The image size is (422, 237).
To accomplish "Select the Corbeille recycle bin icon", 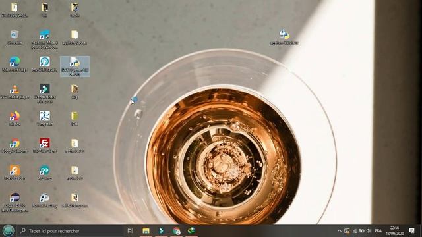I will pos(15,37).
